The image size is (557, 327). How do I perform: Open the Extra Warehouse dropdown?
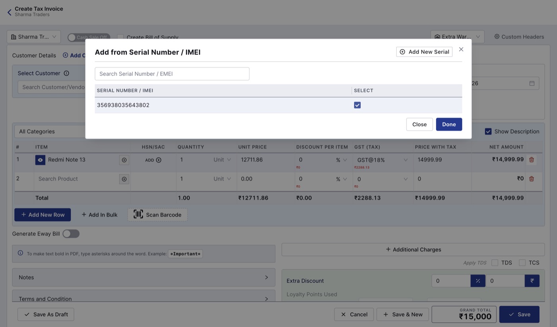(458, 37)
